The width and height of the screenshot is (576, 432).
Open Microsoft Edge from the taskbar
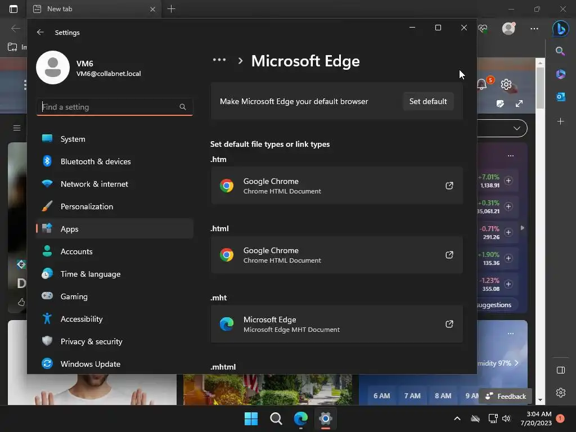[x=300, y=418]
